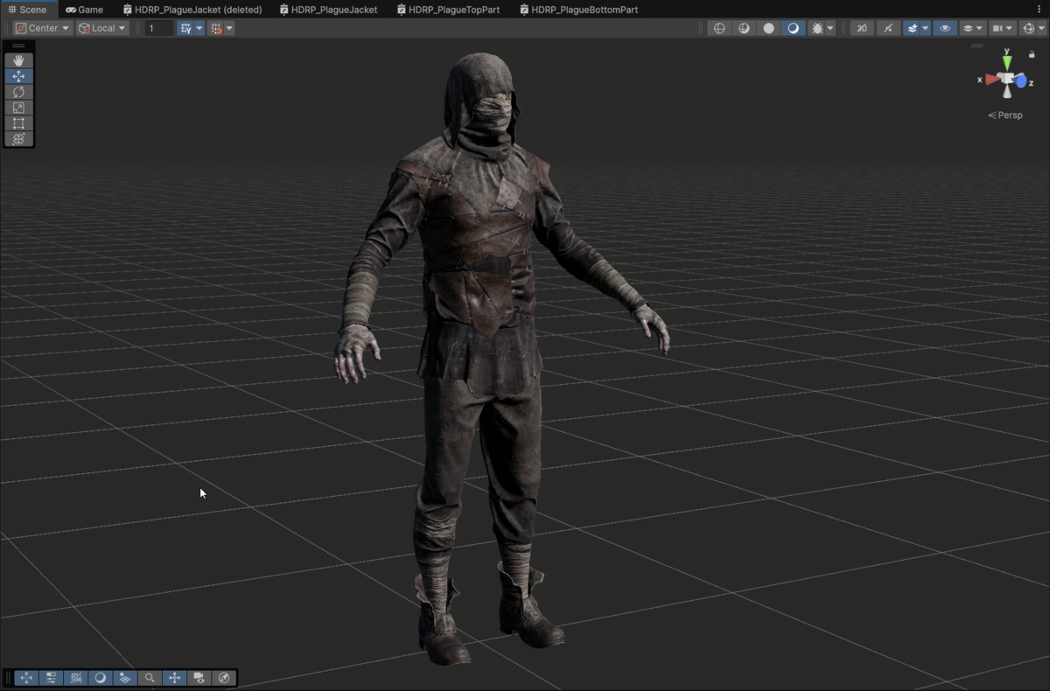Open the Local handle rotation dropdown

point(102,28)
